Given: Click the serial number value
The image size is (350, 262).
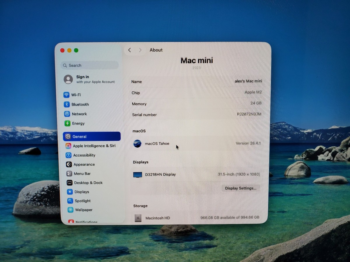Looking at the screenshot, I should click(249, 114).
